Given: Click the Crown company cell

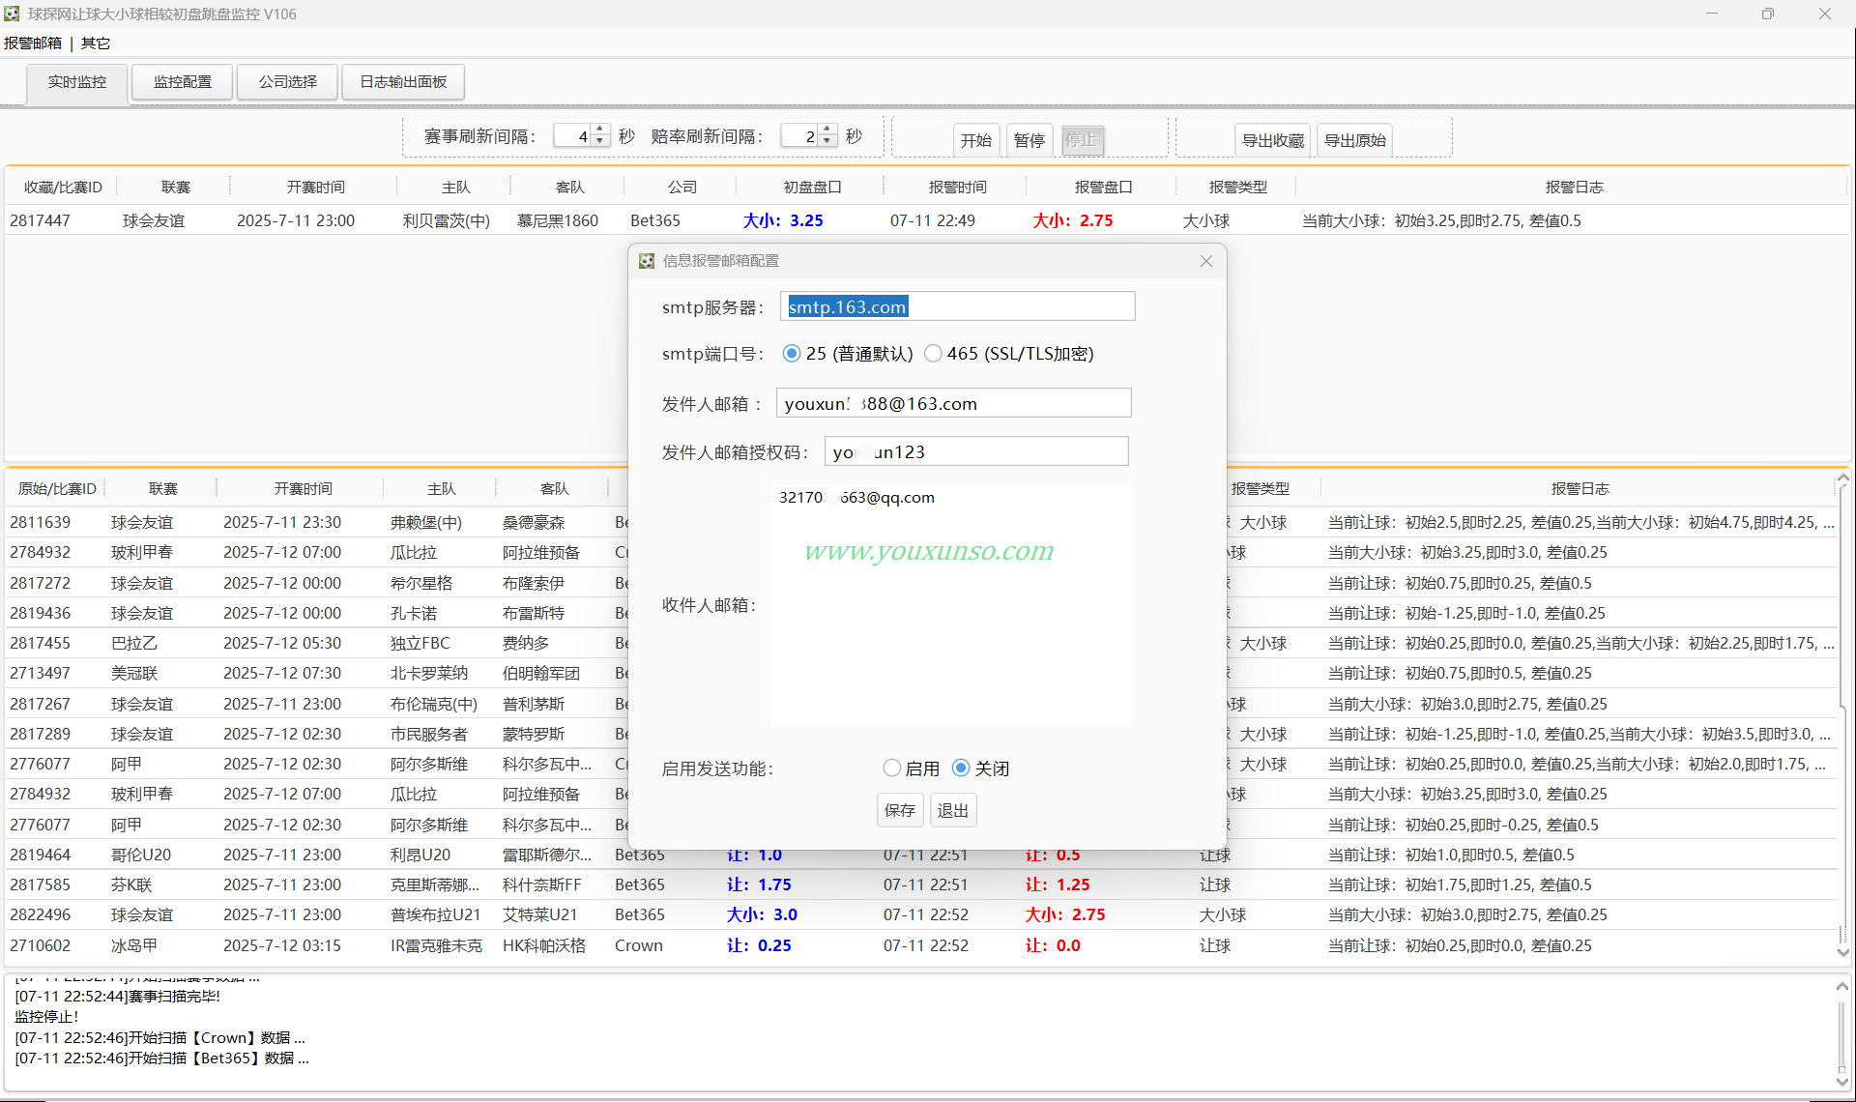Looking at the screenshot, I should 639,945.
